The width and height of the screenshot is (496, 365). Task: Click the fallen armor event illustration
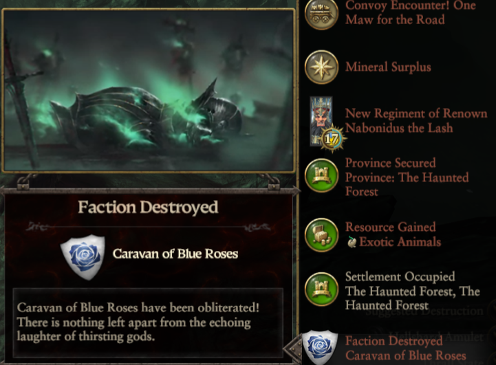pos(149,91)
